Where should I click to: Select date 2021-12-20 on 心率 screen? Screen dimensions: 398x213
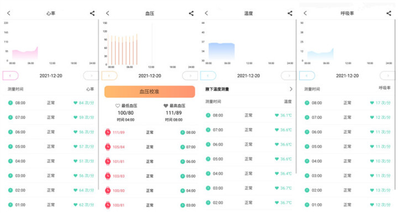click(51, 76)
